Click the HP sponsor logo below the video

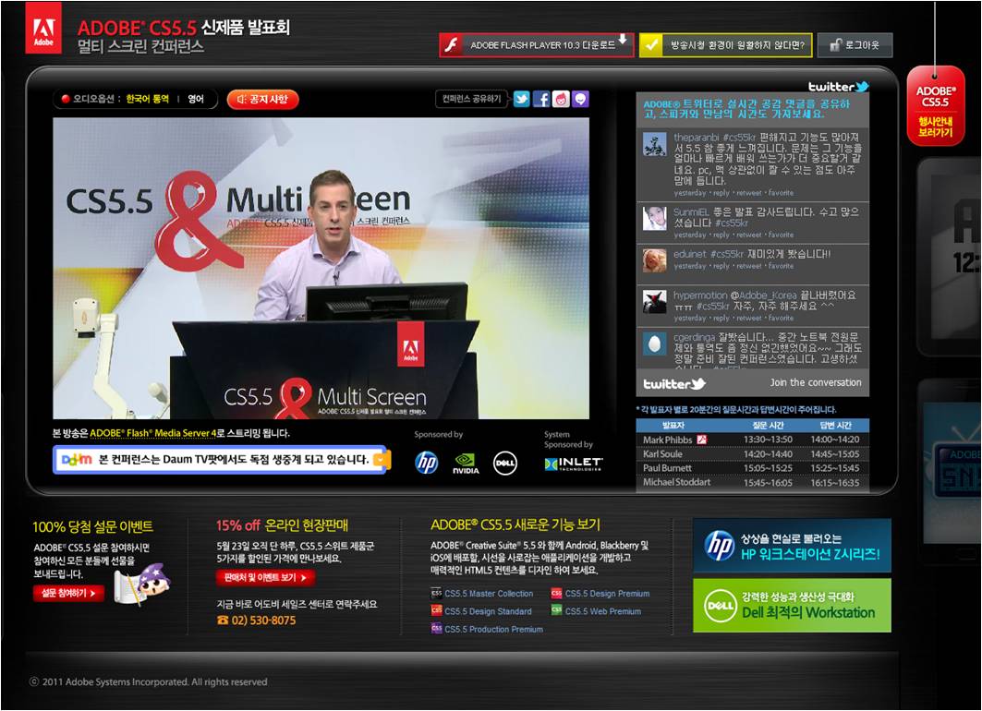click(x=426, y=464)
